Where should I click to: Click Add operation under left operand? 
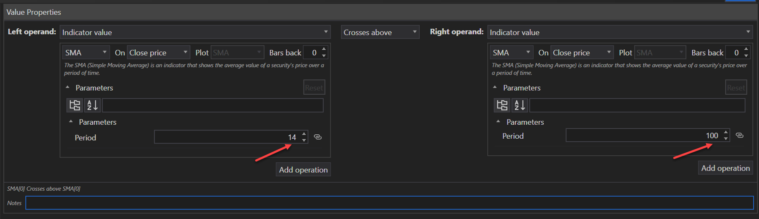click(303, 170)
